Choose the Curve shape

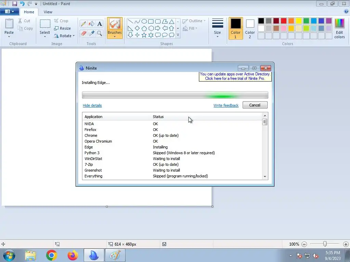pyautogui.click(x=137, y=21)
